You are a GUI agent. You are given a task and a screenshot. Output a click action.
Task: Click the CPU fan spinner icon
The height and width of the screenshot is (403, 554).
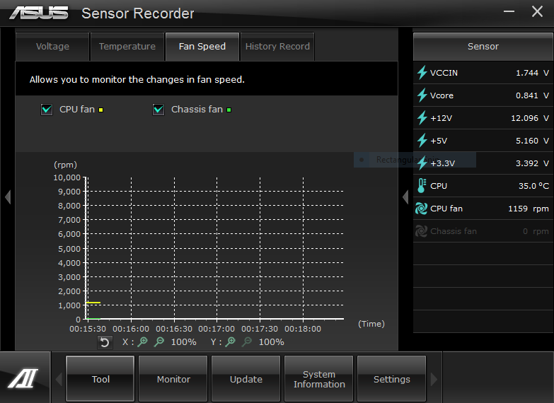[x=421, y=209]
